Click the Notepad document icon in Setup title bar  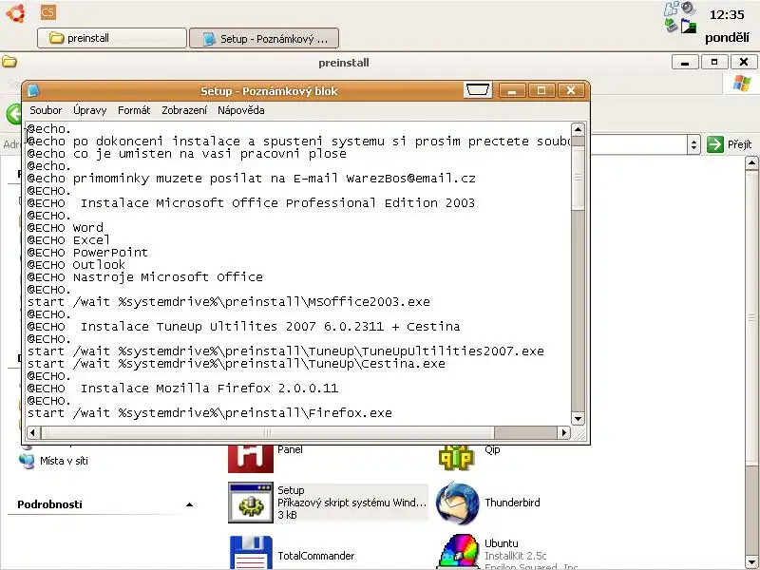pos(33,90)
